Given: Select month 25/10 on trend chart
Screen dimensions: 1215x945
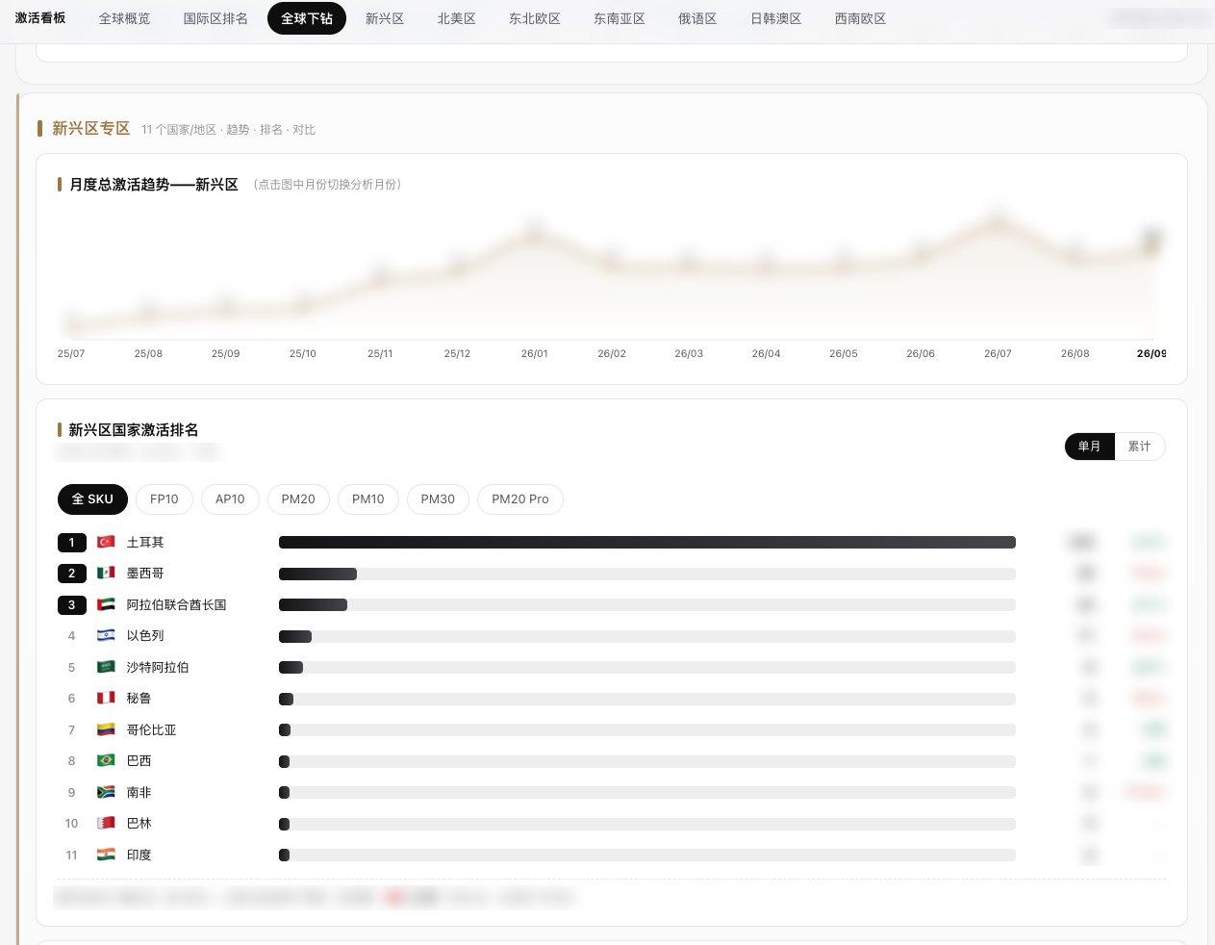Looking at the screenshot, I should pyautogui.click(x=303, y=353).
